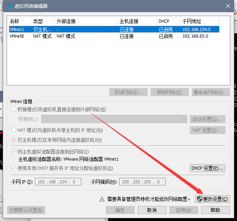The width and height of the screenshot is (237, 221).
Task: Open the 桥接到 dropdown list
Action: click(x=114, y=119)
